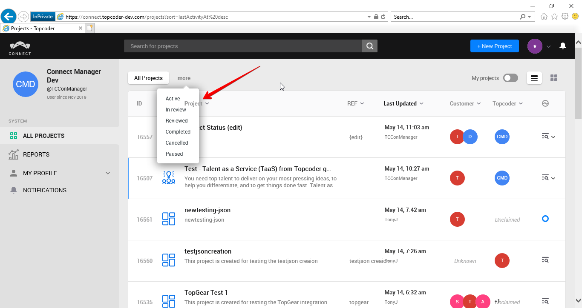Expand the My Profile sidebar chevron
This screenshot has height=308, width=582.
click(108, 173)
